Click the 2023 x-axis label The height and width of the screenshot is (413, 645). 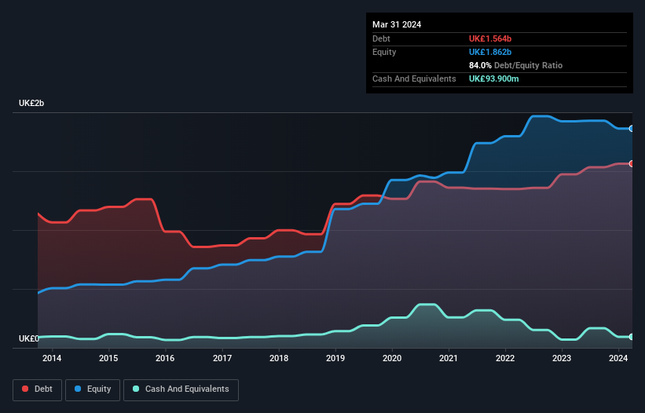[x=562, y=358]
